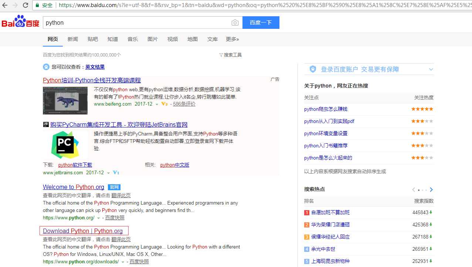The height and width of the screenshot is (267, 472).
Task: Open the dinosaur course thumbnail image
Action: click(65, 100)
